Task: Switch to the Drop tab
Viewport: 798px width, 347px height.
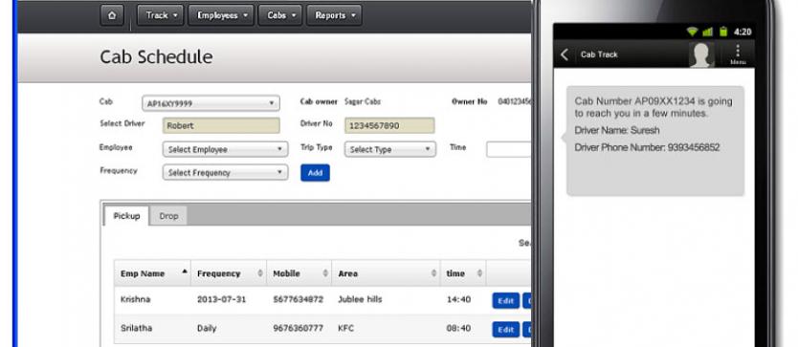Action: 169,216
